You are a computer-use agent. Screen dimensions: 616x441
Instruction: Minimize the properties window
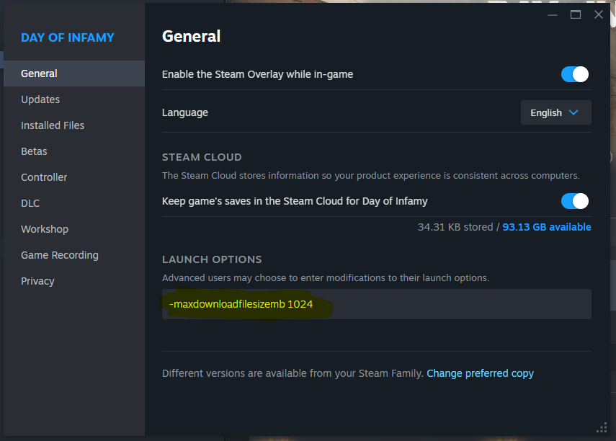[x=553, y=14]
